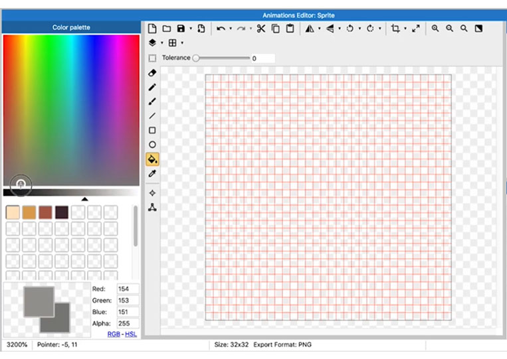The image size is (507, 359).
Task: Click the Green value field
Action: (x=128, y=301)
